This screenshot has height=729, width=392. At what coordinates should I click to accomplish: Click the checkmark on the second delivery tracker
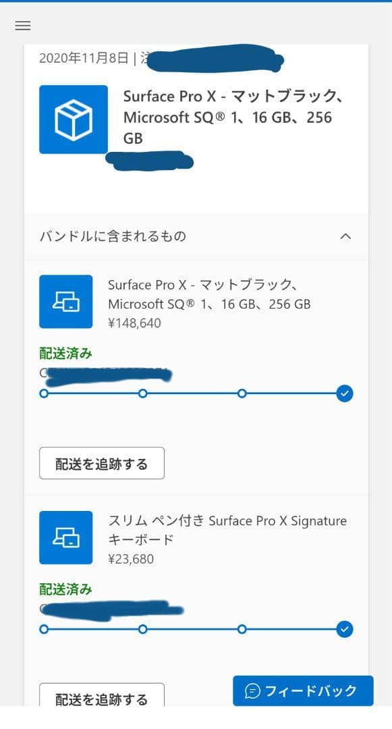345,628
